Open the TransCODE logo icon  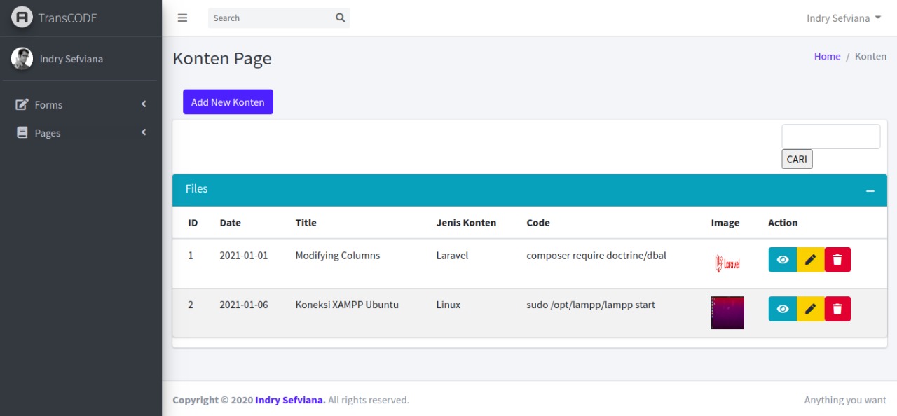22,17
